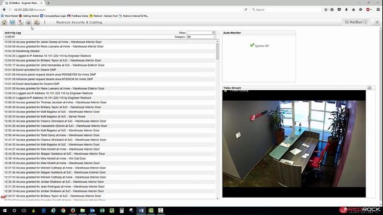Select the 13:05:34 Julian Gomez access entry
The width and height of the screenshot is (383, 215).
click(x=110, y=42)
